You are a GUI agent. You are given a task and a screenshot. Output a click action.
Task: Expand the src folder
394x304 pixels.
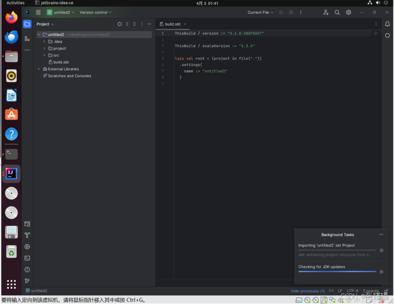pos(43,55)
